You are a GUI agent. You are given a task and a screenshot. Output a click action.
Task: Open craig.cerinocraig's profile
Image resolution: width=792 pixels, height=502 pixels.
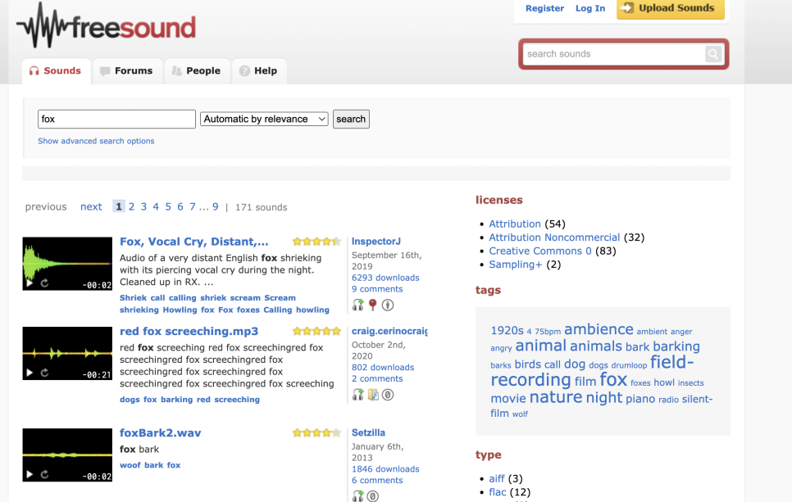(x=389, y=332)
